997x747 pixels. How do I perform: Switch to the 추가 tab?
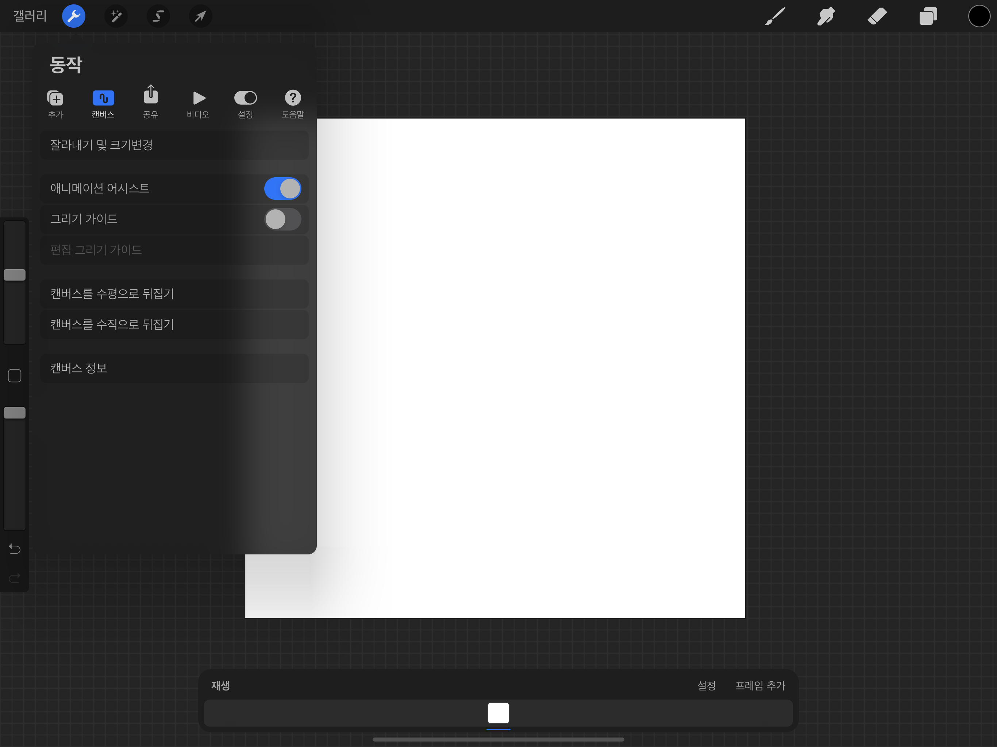pos(55,104)
